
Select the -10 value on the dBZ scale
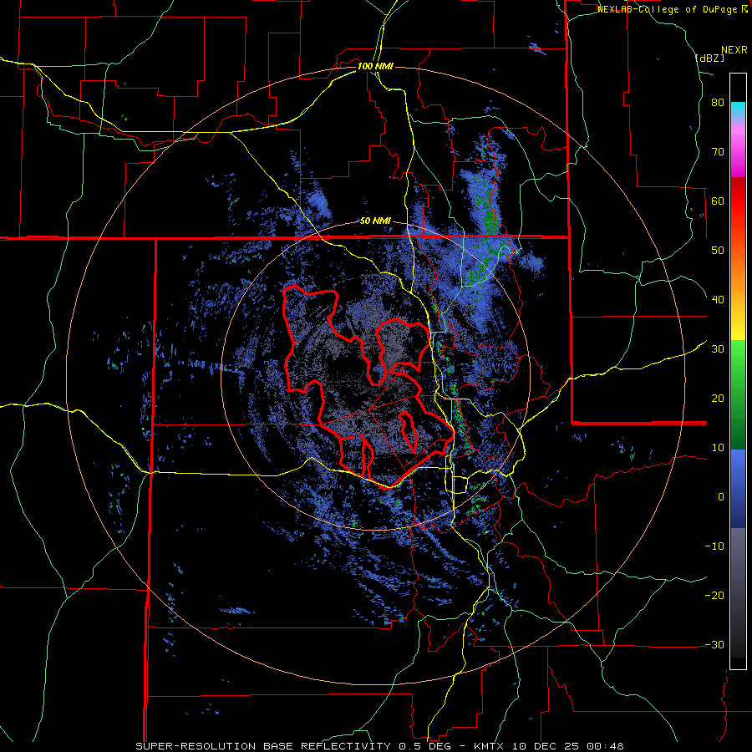click(714, 546)
